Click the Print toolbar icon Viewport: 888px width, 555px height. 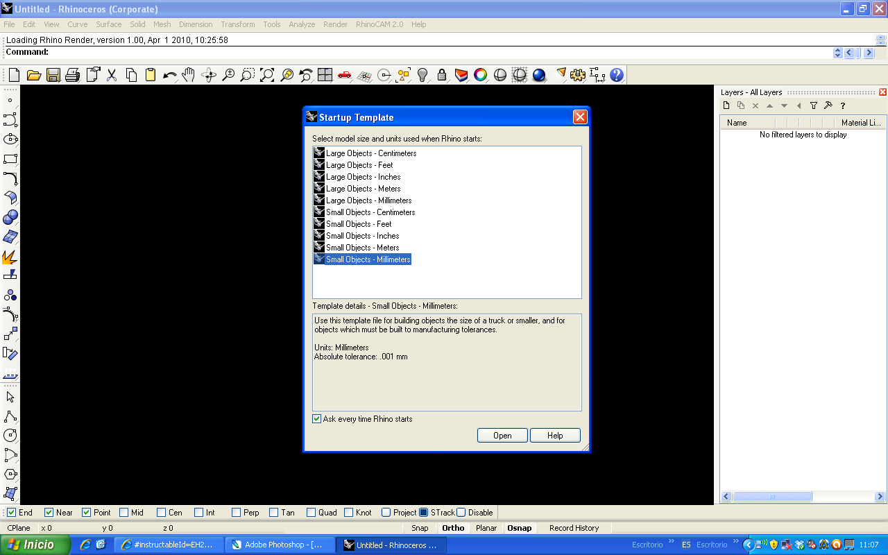(x=73, y=75)
